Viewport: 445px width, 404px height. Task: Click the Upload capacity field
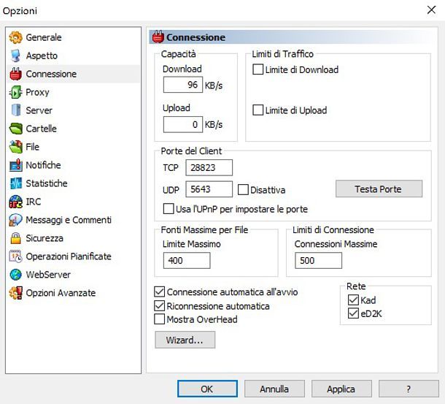pos(183,124)
